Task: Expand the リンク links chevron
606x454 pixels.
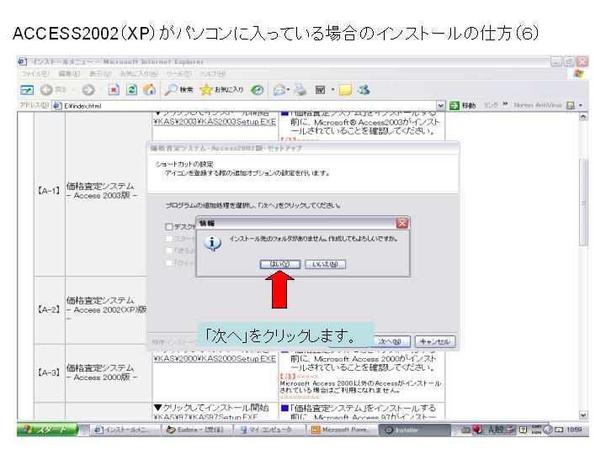Action: [x=505, y=104]
